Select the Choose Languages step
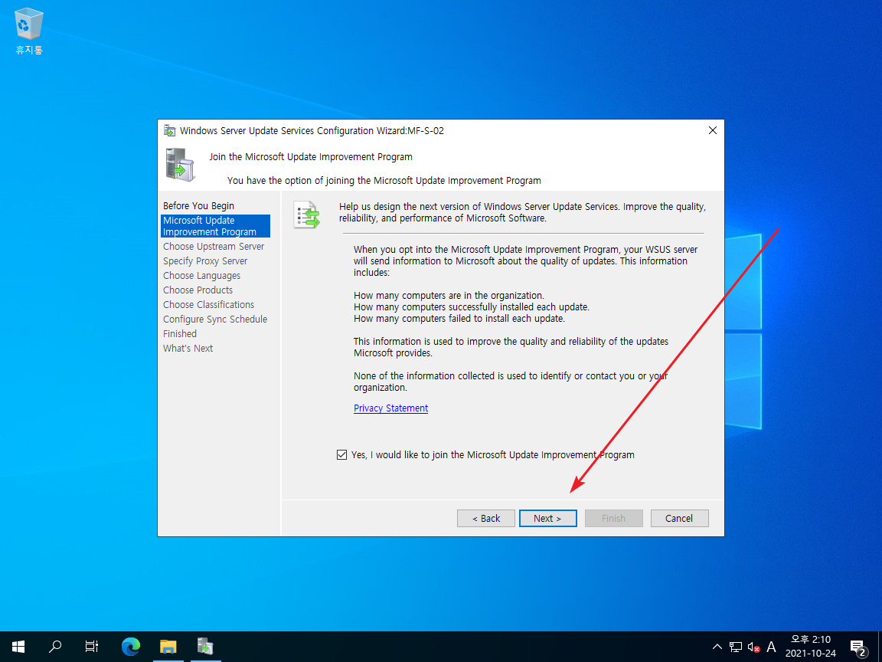Viewport: 882px width, 662px height. click(x=202, y=276)
